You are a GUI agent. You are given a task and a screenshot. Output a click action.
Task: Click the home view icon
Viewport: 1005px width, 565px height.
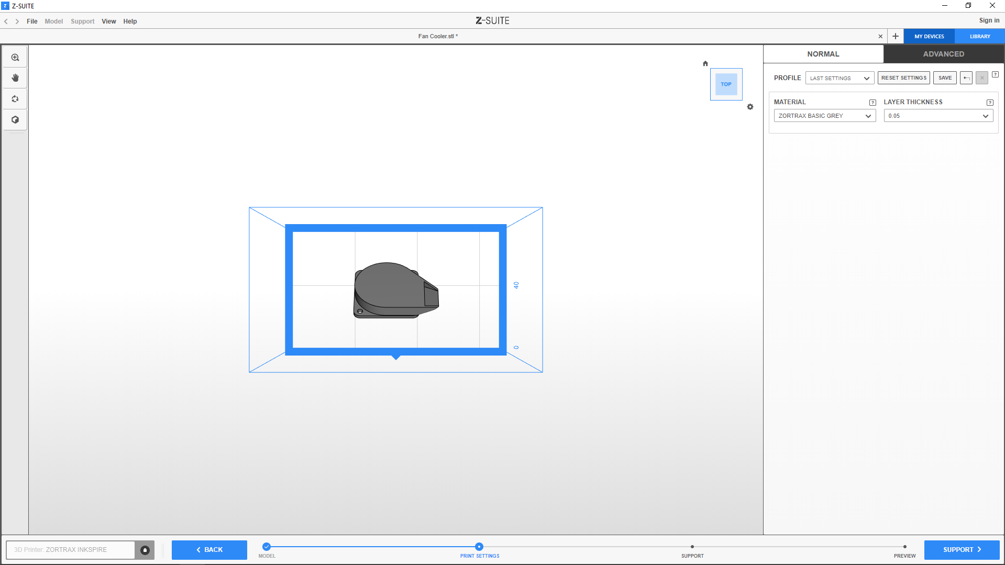[x=705, y=63]
